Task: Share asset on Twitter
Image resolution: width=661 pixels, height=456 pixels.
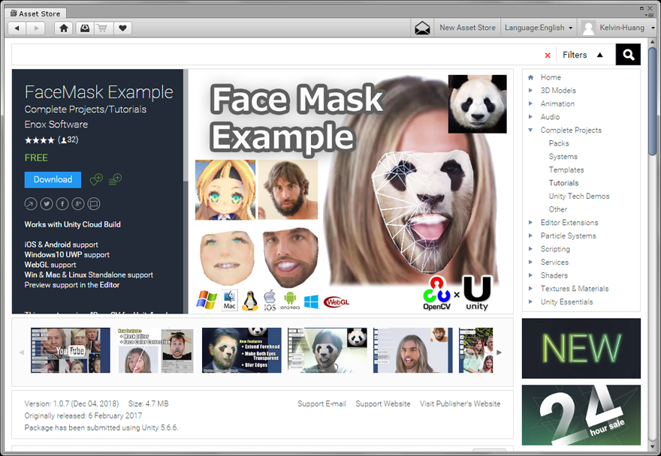Action: pyautogui.click(x=47, y=204)
